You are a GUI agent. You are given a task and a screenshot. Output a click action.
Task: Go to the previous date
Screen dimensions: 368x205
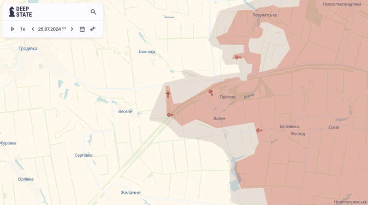(x=33, y=29)
